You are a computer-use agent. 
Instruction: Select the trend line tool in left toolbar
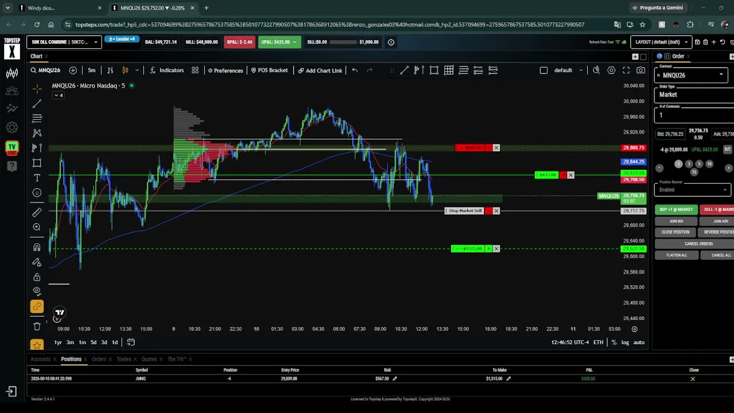pyautogui.click(x=37, y=104)
